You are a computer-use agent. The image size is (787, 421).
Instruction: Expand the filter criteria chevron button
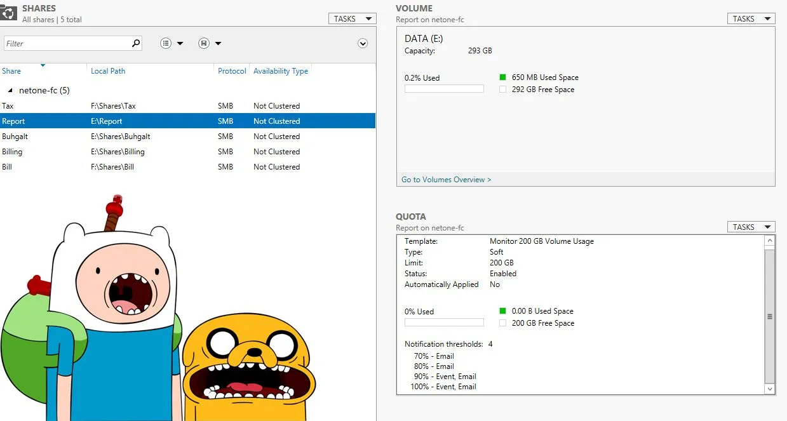point(363,43)
